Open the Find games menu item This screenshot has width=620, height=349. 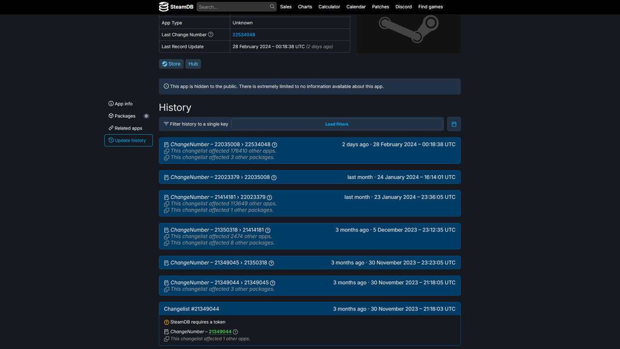[x=431, y=7]
